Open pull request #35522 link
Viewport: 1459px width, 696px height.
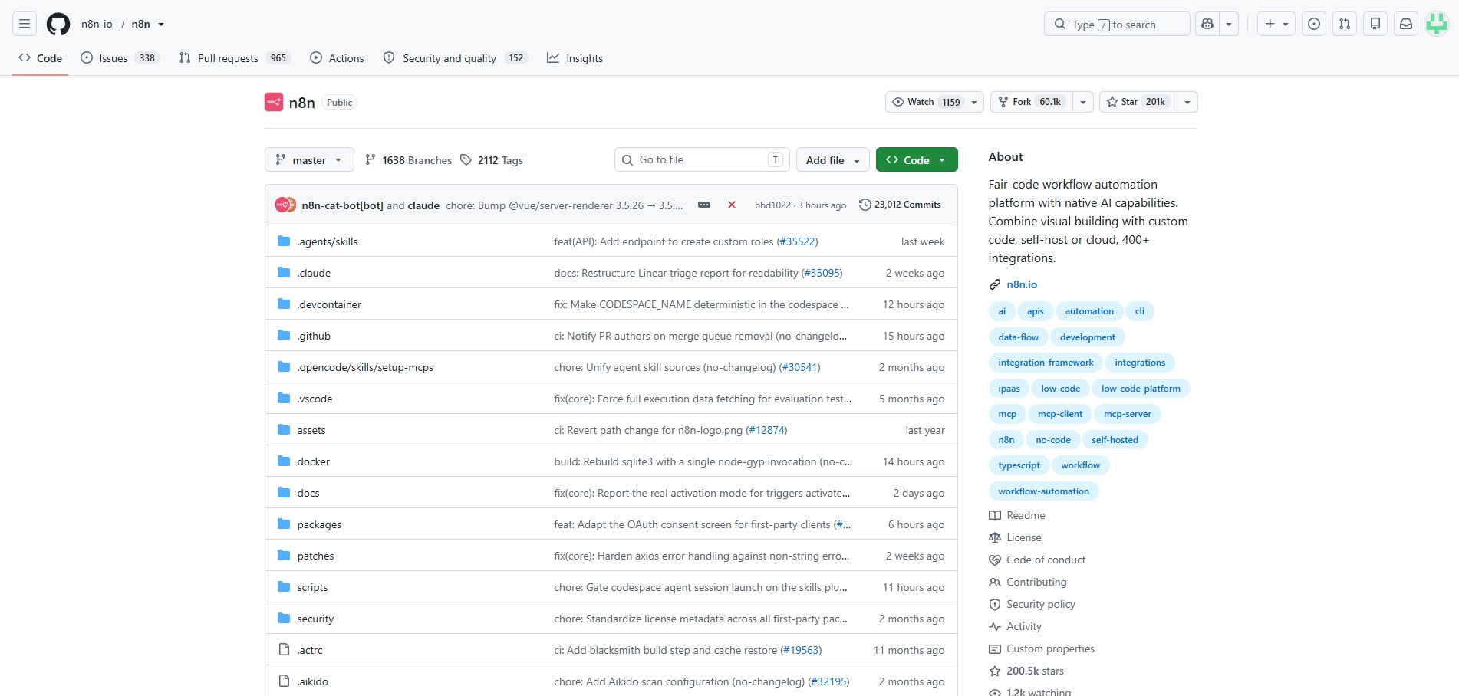tap(797, 241)
